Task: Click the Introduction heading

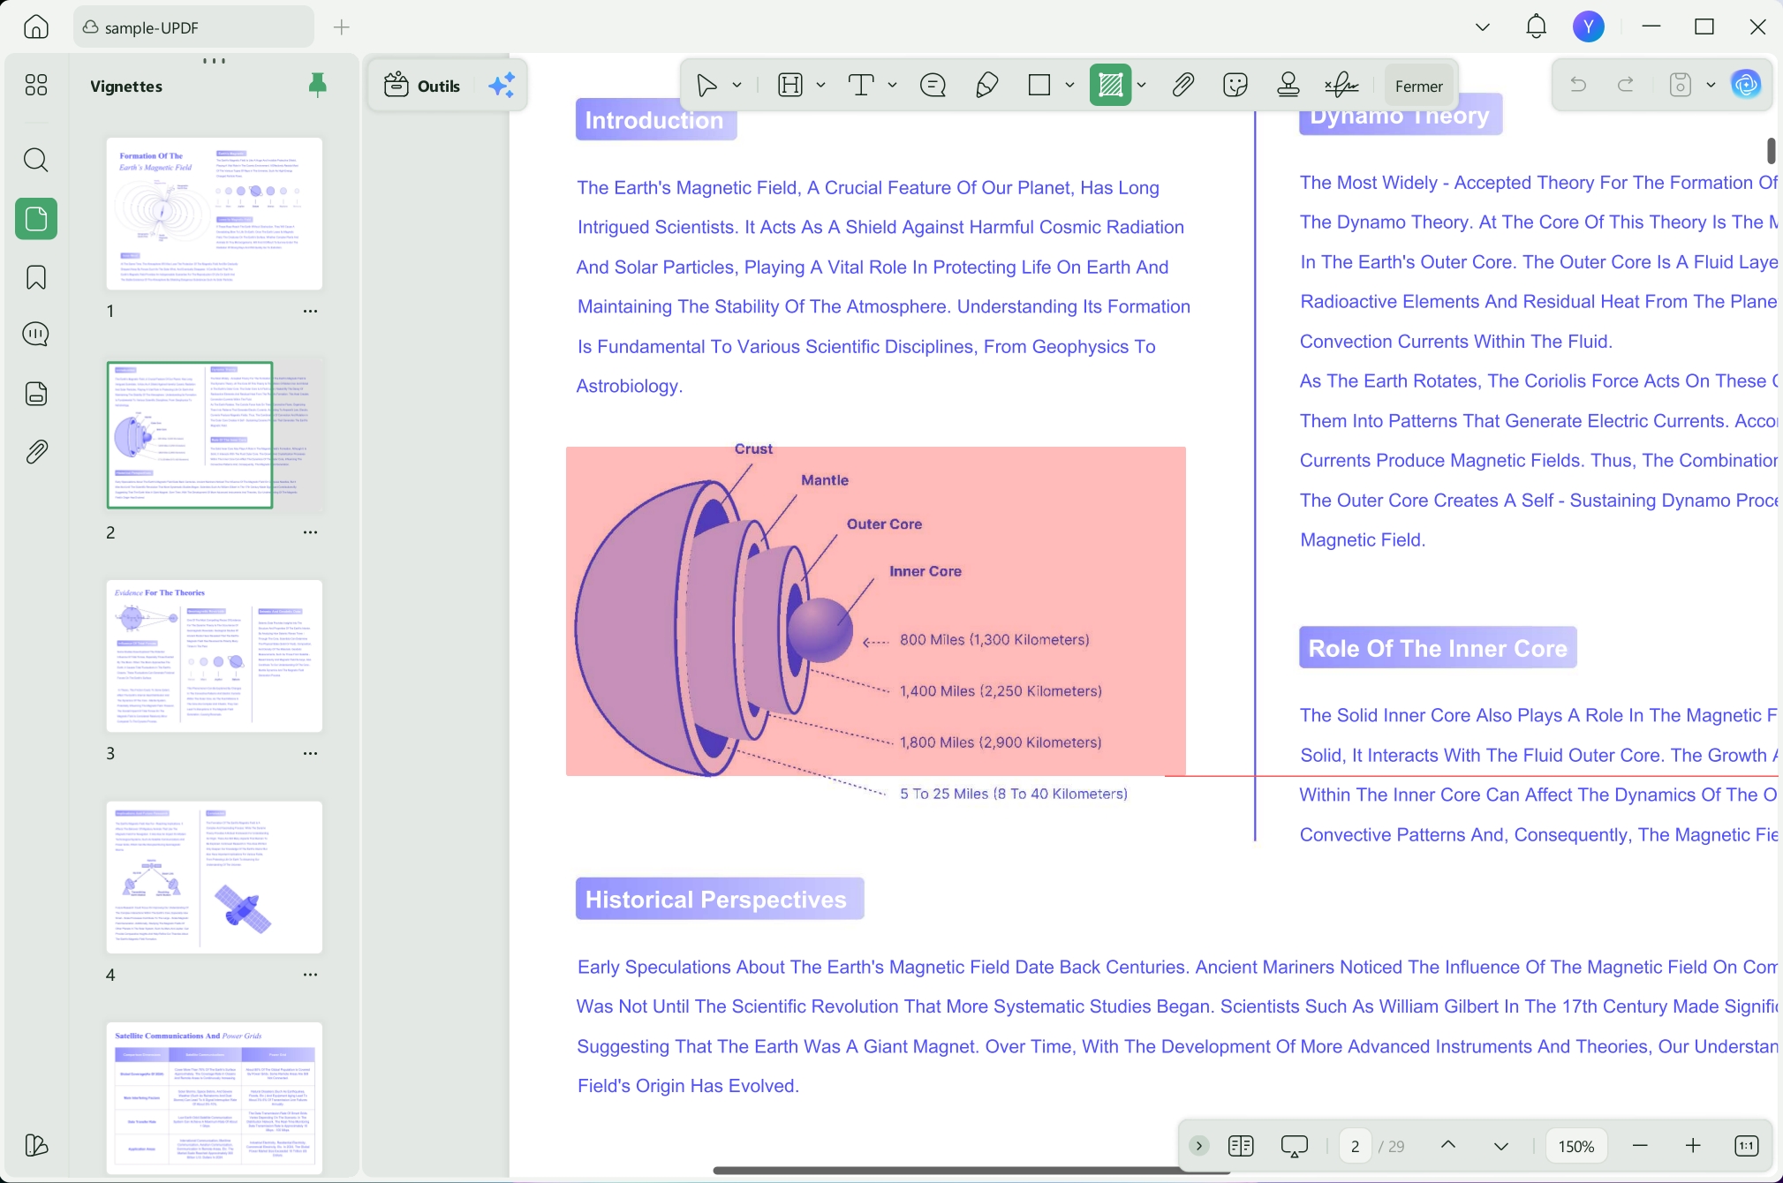Action: click(x=655, y=121)
